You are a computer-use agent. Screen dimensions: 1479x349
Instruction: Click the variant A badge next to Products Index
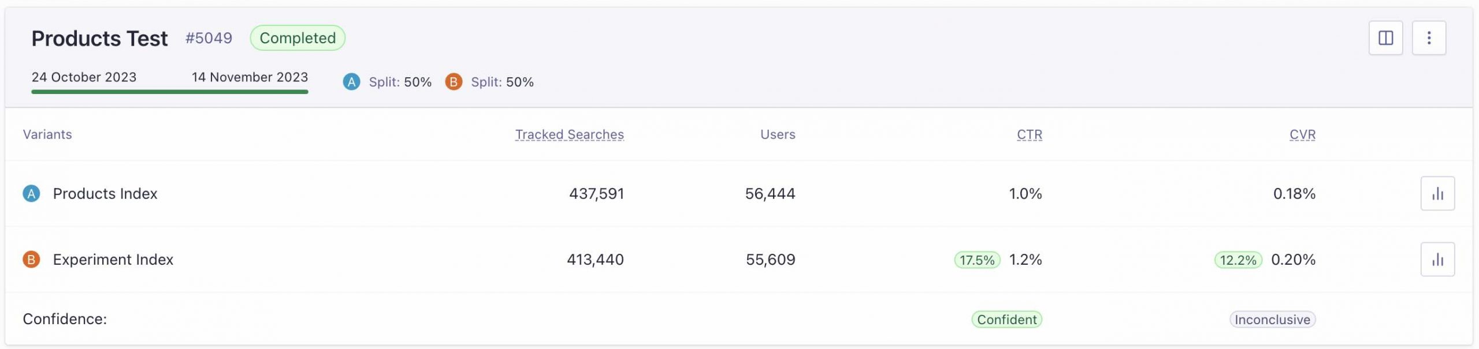(31, 193)
